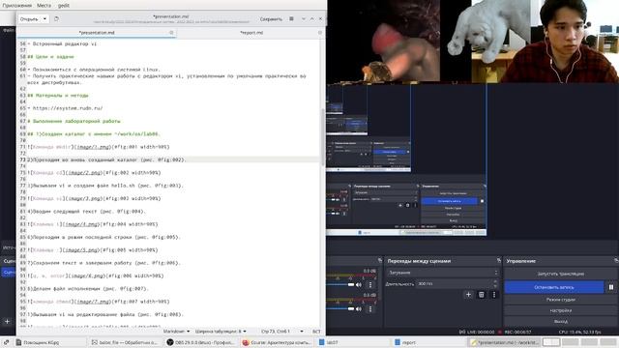Open transition properties three-dot icon

(x=494, y=294)
